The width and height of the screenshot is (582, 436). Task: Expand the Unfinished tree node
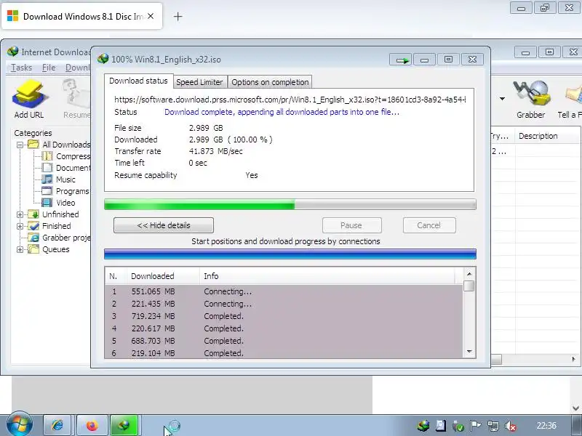[x=20, y=214]
